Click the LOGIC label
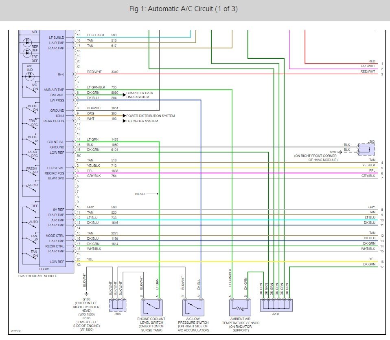Viewport: 390px width, 340px height. 44,269
